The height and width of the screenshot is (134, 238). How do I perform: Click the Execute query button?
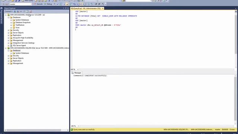click(38, 4)
